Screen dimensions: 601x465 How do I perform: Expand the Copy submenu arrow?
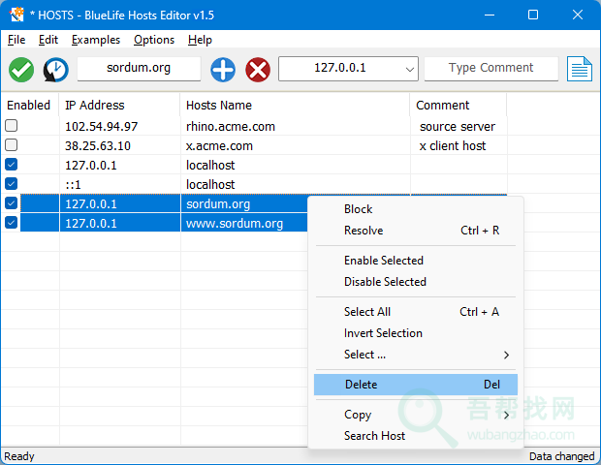click(x=505, y=415)
